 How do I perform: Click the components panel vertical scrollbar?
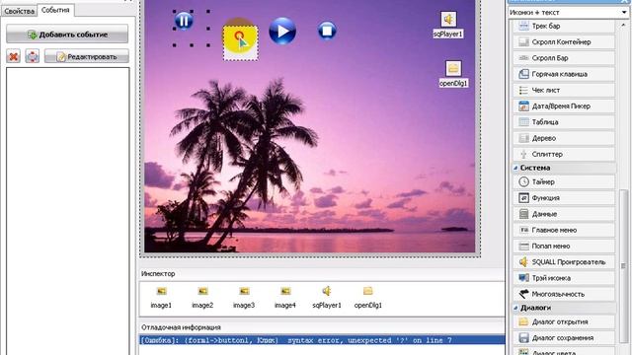623,265
